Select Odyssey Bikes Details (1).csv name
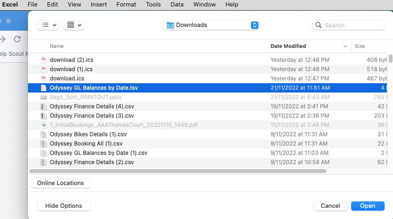Screen dimensions: 393x219 (88, 134)
